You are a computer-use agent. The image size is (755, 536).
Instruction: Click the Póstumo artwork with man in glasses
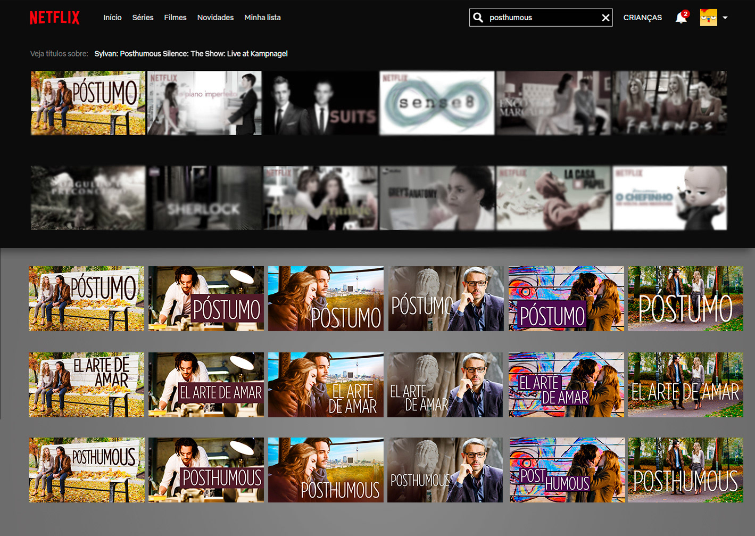tap(446, 299)
